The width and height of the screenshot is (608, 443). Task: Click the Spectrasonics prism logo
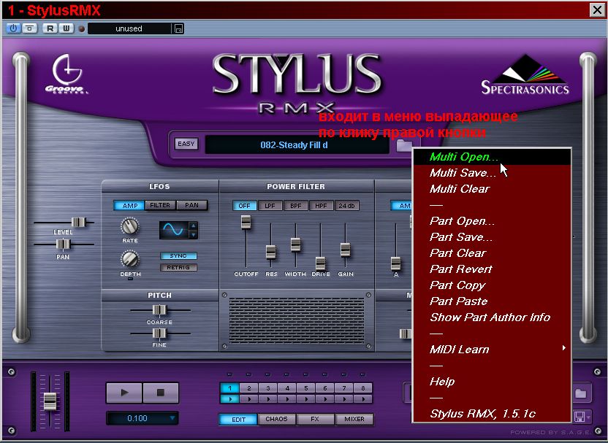[x=525, y=74]
